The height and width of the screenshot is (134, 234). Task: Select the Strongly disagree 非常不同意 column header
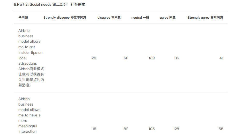(65, 18)
